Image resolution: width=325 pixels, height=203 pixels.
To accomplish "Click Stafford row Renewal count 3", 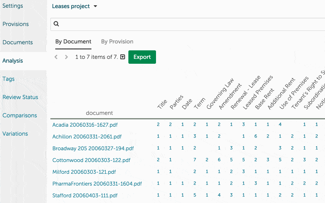I will pyautogui.click(x=231, y=195).
